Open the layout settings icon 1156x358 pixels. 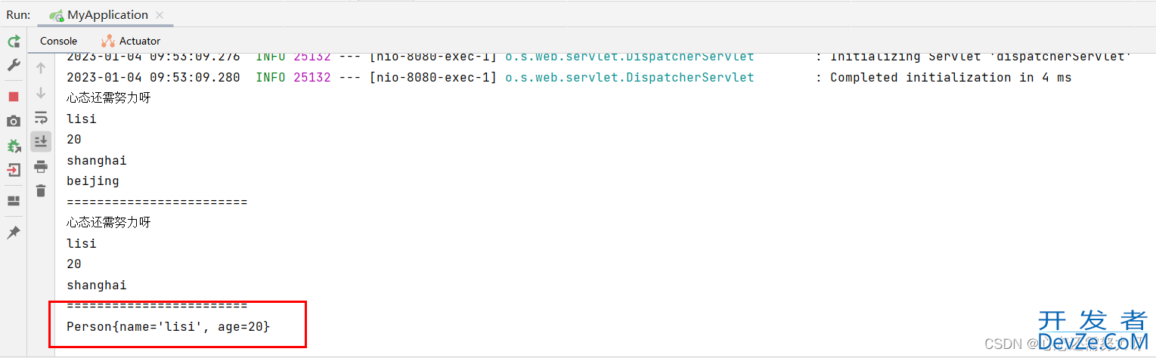point(14,201)
